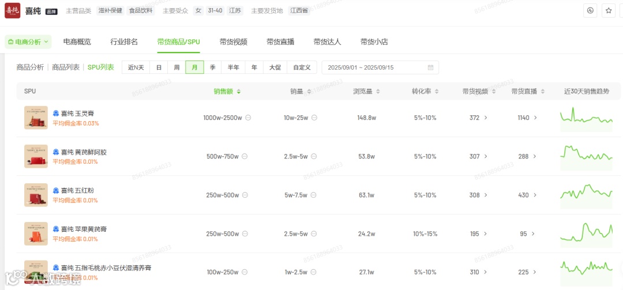Sort by 带货直播 column arrows
Image resolution: width=623 pixels, height=290 pixels.
(x=543, y=92)
